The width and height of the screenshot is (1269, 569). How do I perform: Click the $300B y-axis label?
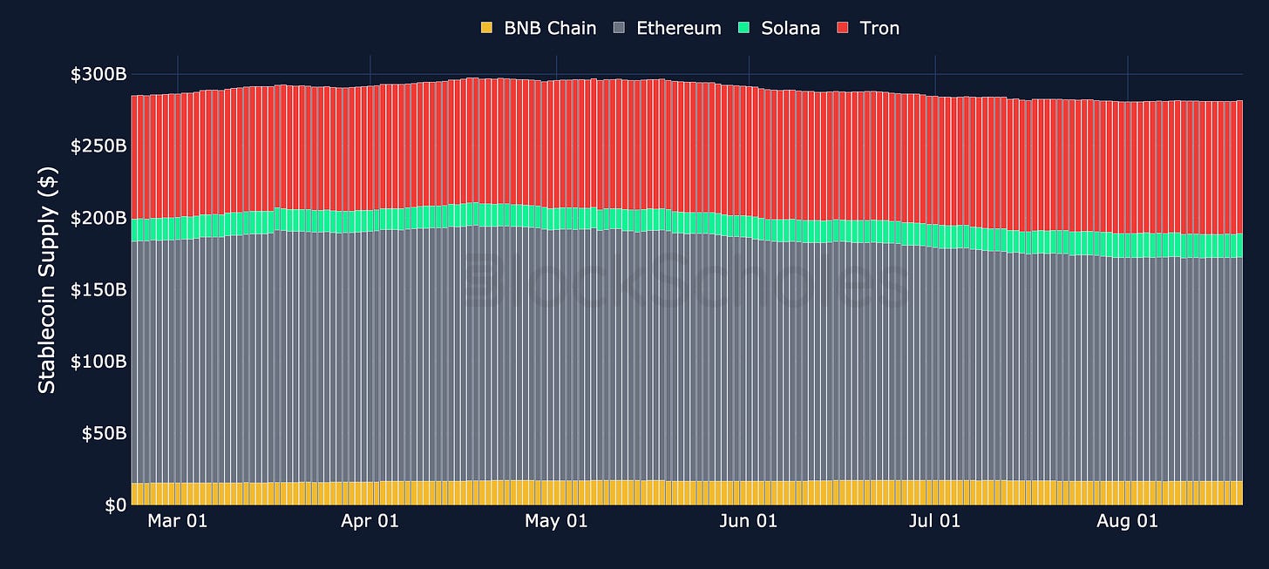coord(98,74)
